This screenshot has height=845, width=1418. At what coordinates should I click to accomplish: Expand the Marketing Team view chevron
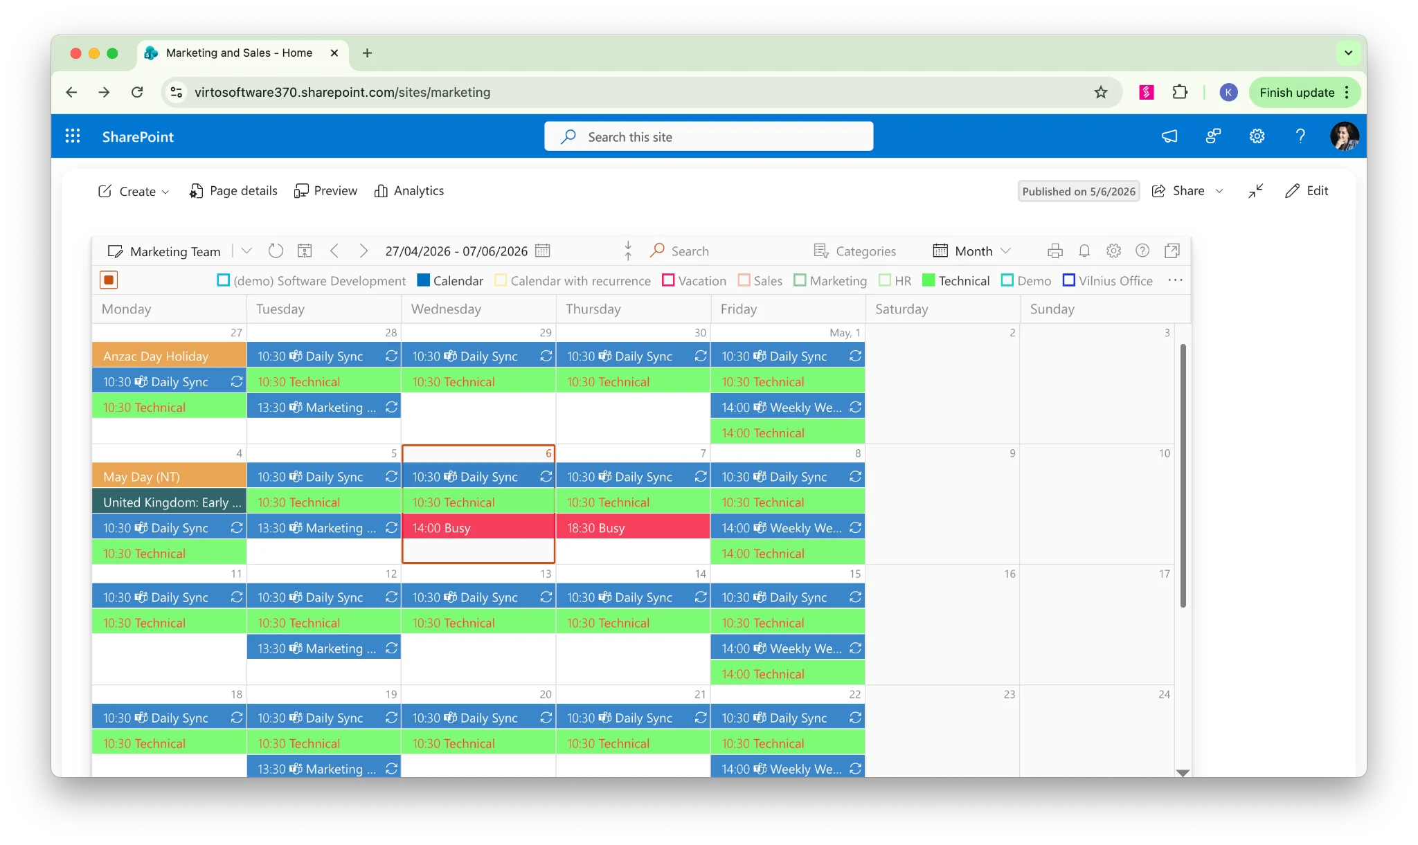(x=246, y=251)
